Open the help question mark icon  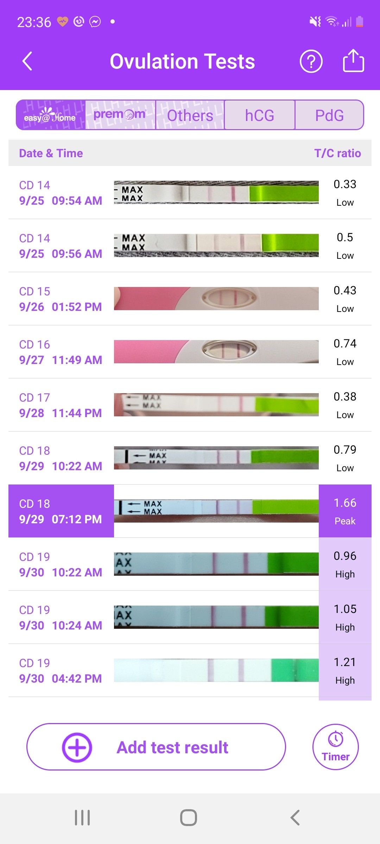tap(311, 61)
